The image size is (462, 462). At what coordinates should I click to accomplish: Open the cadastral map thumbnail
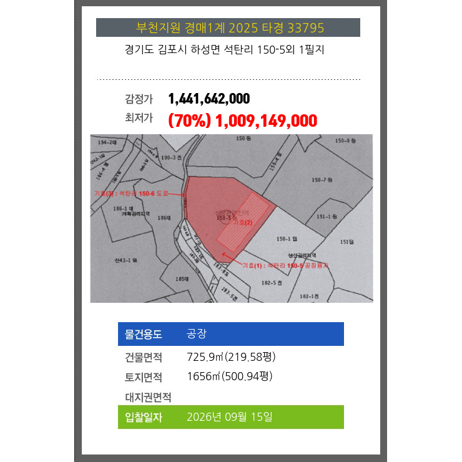[232, 219]
